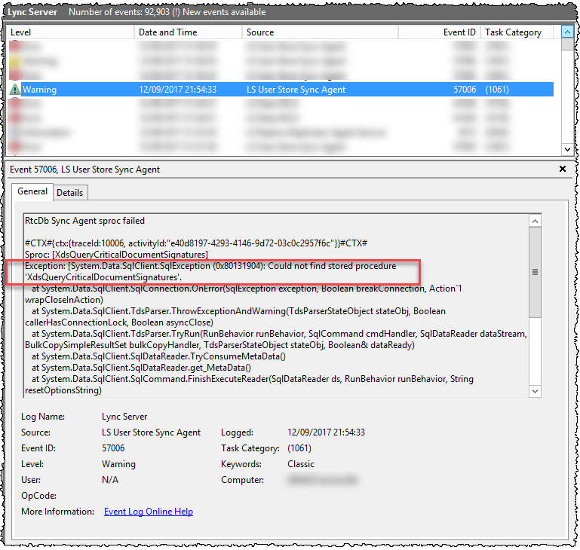Sort by the Level column header
580x550 pixels.
[70, 32]
